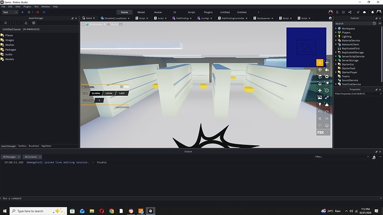Click the F3X delete X icon

point(320,119)
